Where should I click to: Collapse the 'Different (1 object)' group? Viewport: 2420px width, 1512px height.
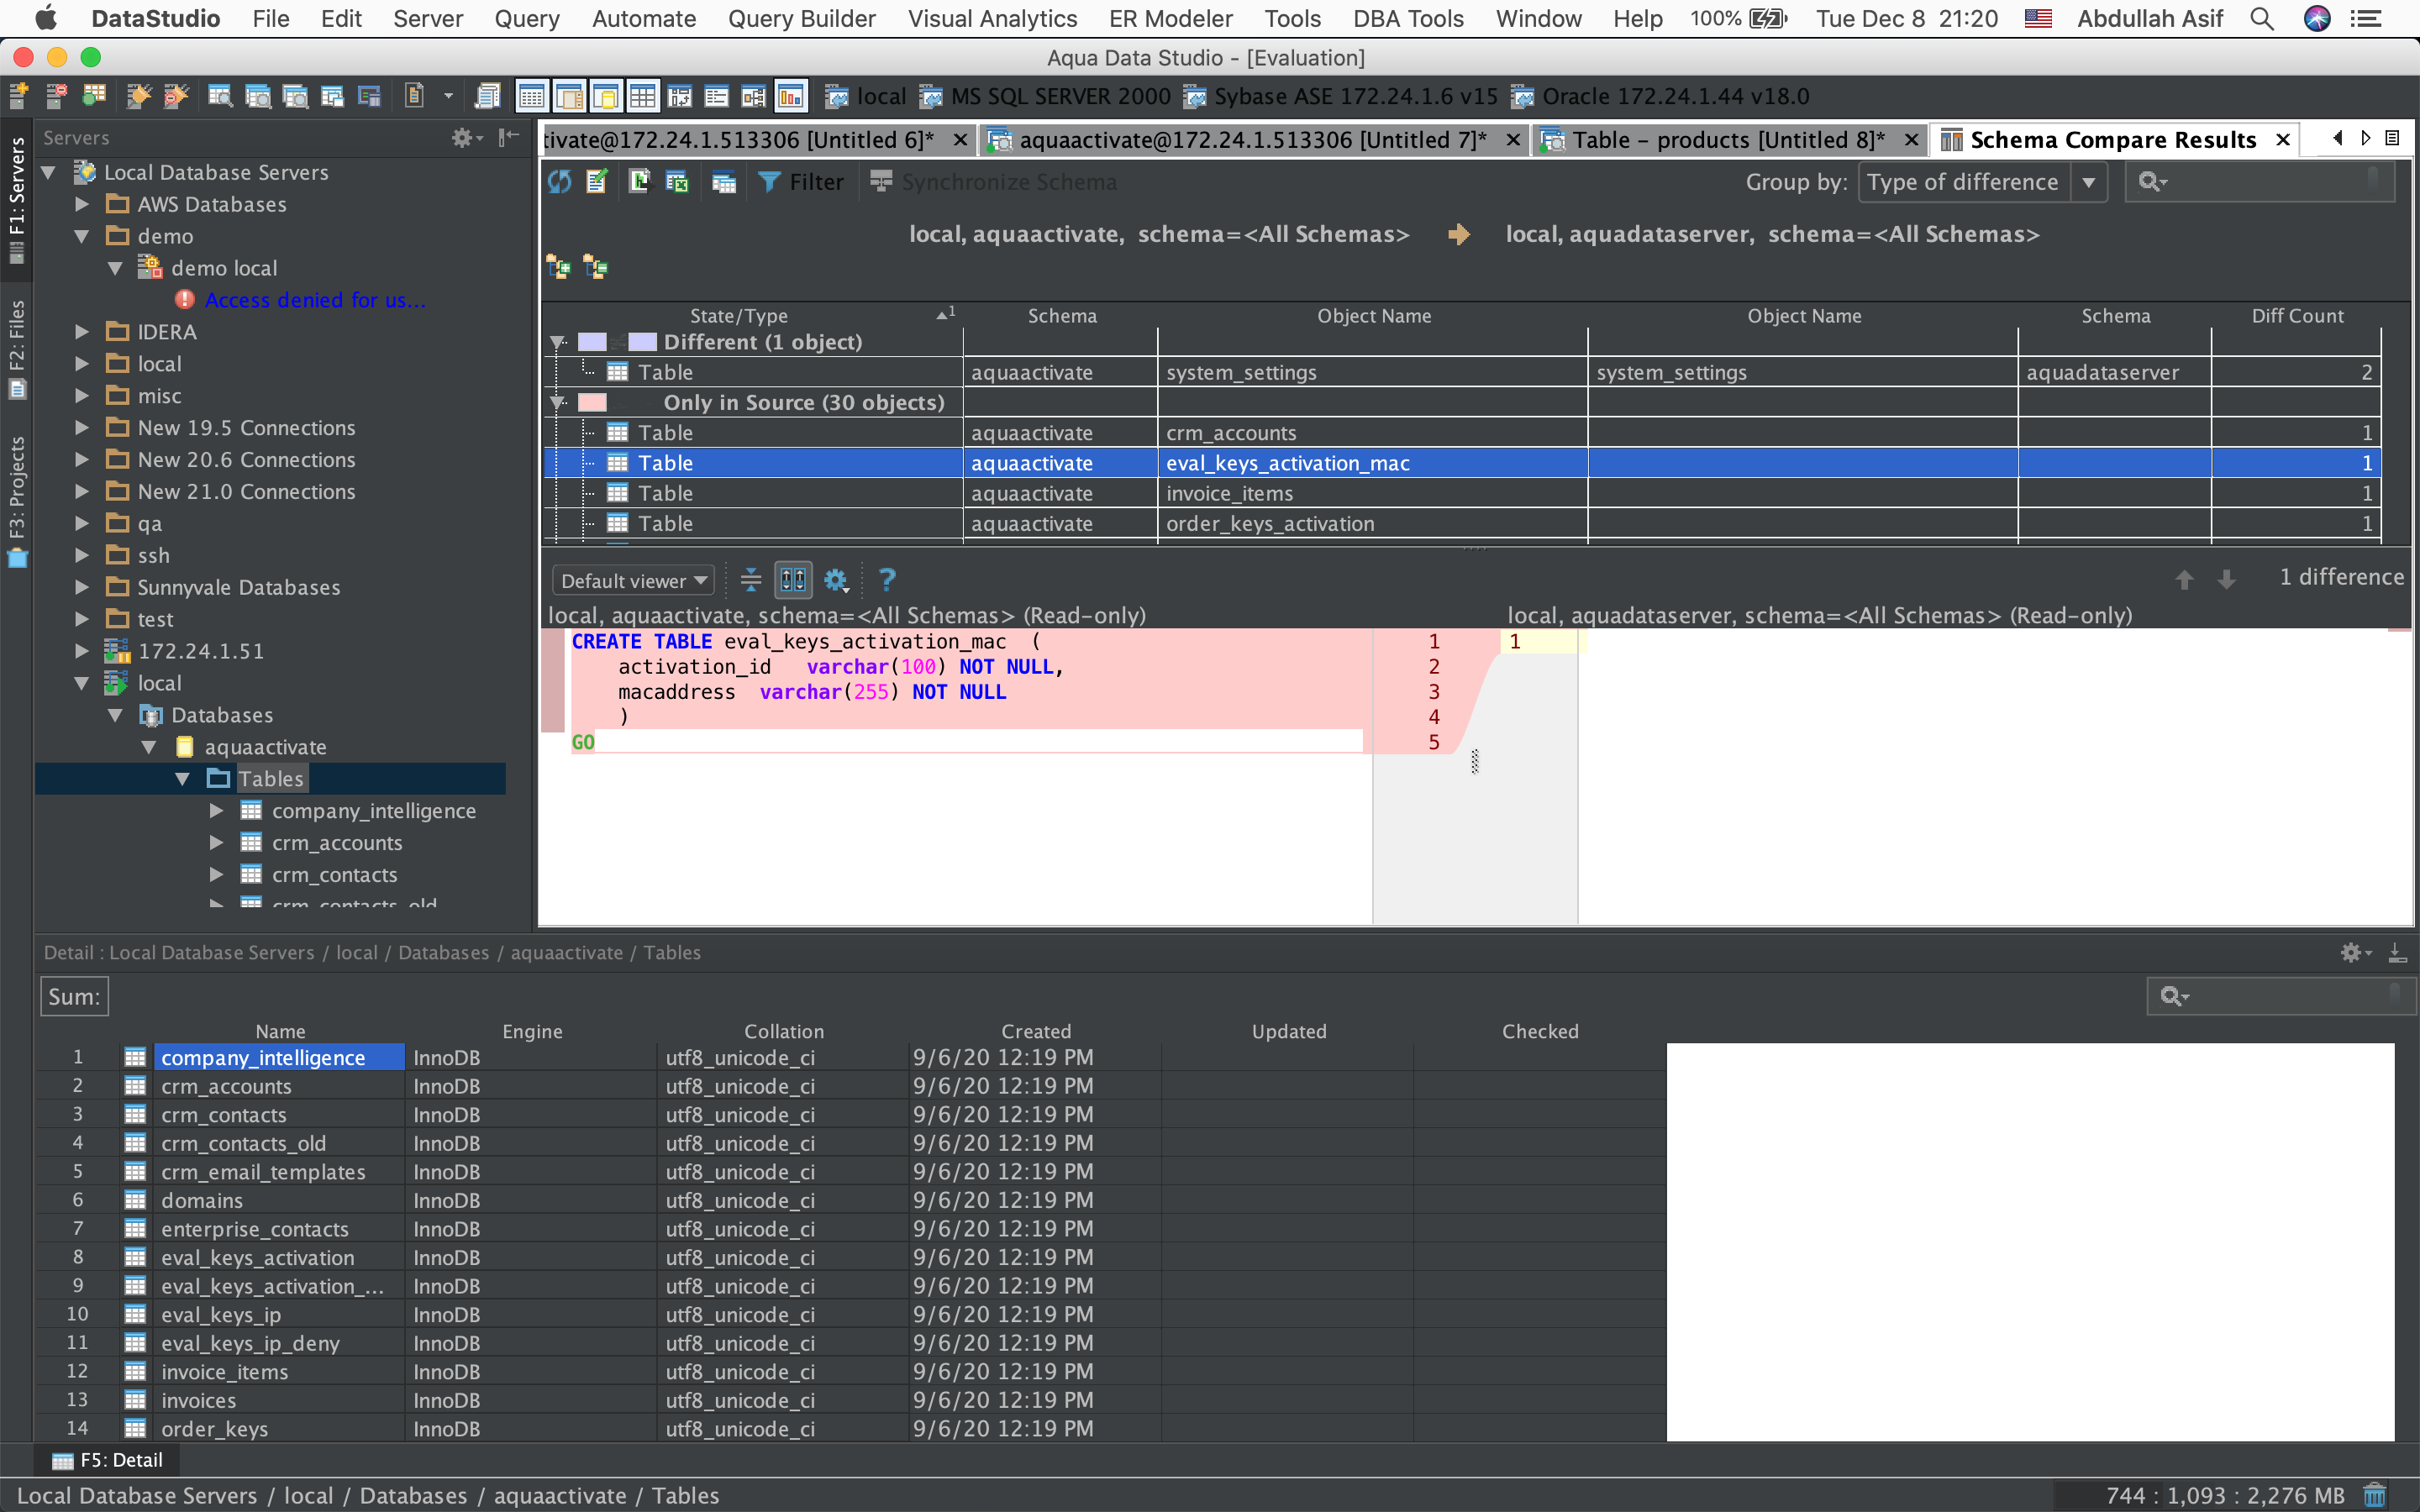pyautogui.click(x=558, y=342)
